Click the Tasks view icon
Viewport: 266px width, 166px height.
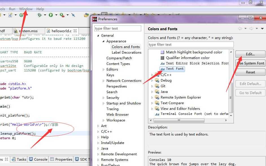(x=14, y=159)
